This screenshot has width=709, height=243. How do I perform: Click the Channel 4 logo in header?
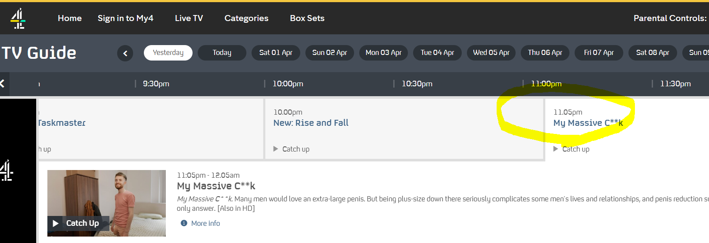point(18,18)
